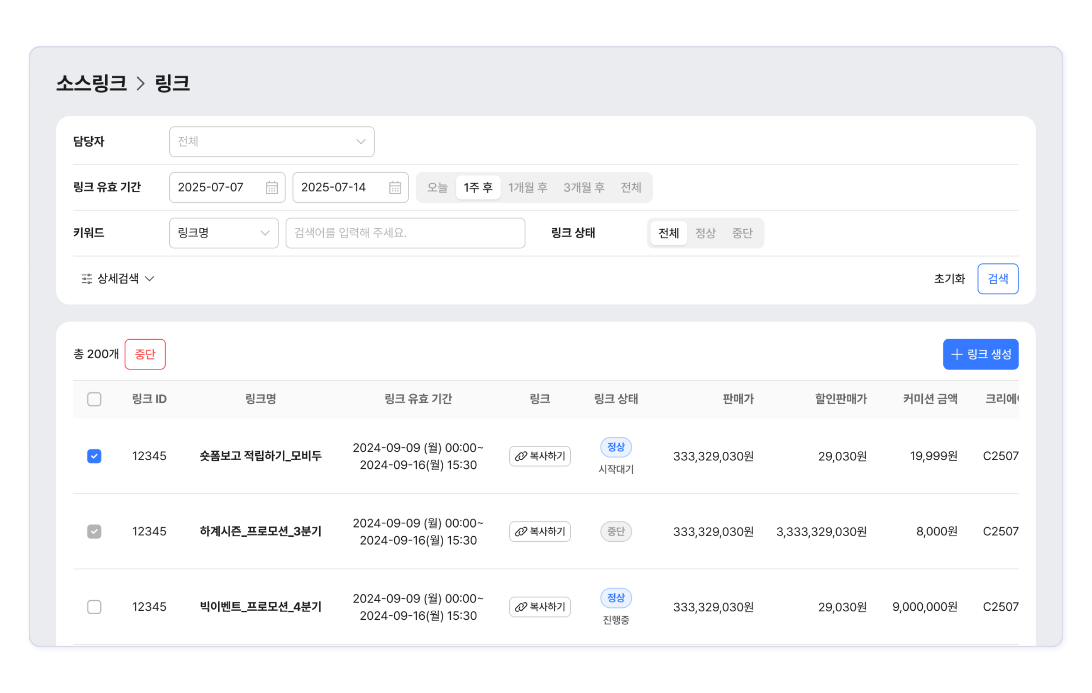The width and height of the screenshot is (1092, 693).
Task: Open the start date calendar picker icon
Action: [272, 187]
